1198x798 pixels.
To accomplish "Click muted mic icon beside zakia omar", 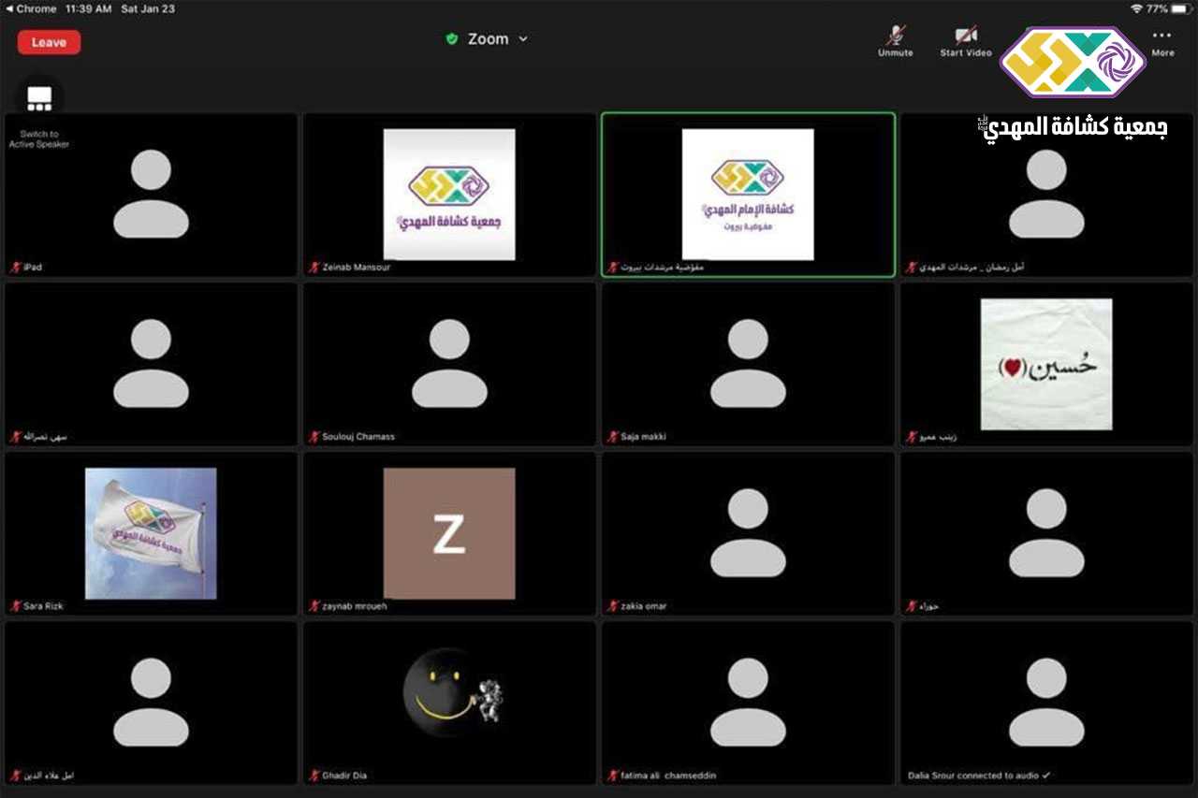I will click(613, 606).
